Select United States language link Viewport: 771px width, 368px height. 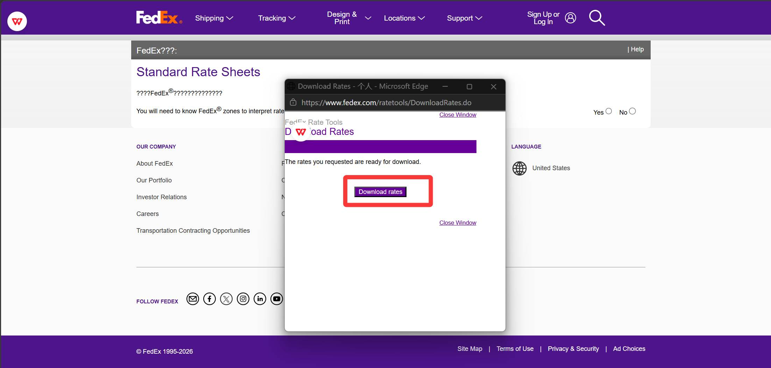(551, 168)
